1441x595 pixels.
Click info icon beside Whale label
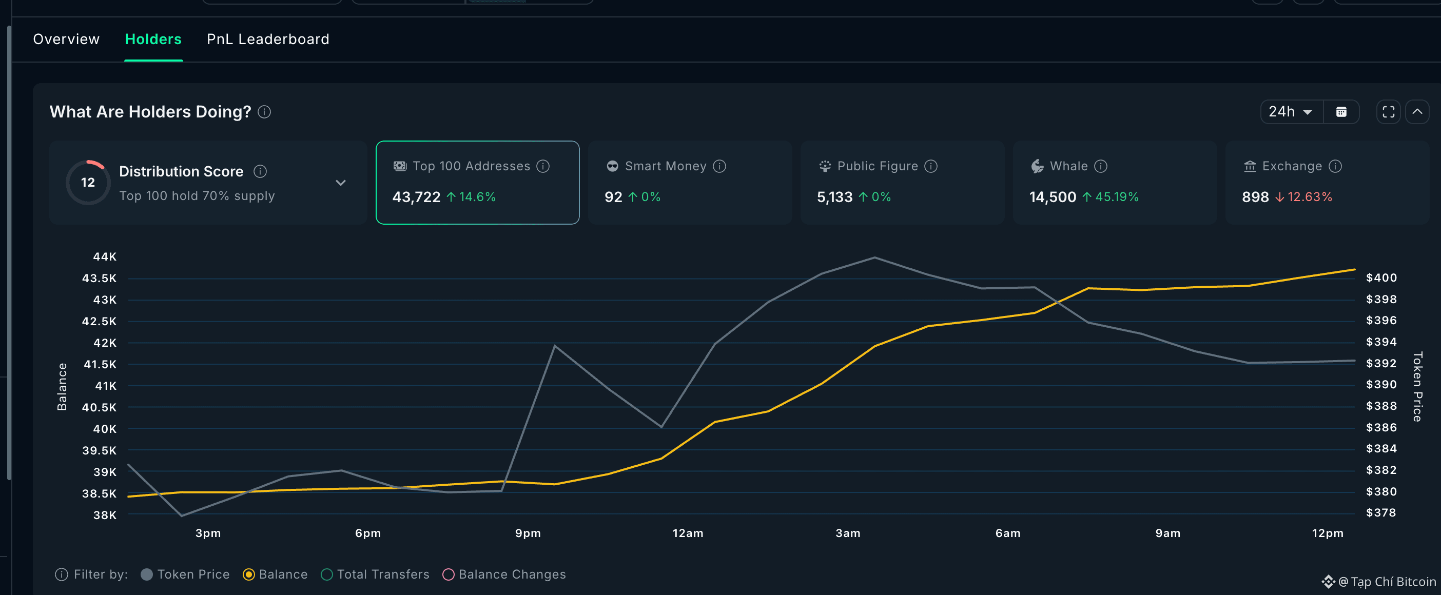point(1100,167)
